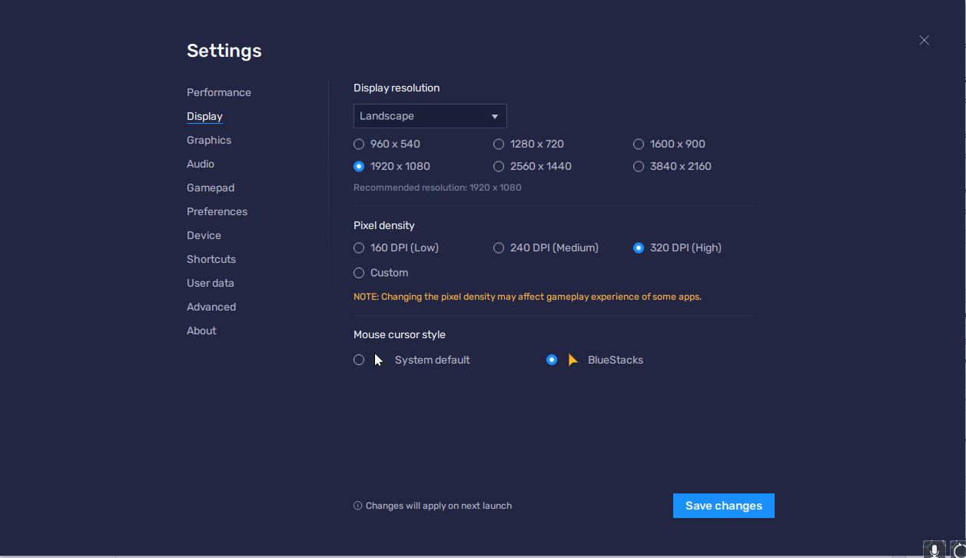Click the microphone icon in the bottom corner
The image size is (966, 558).
(934, 550)
